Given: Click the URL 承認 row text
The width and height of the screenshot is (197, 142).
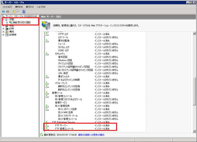Looking at the screenshot, I should tap(63, 73).
